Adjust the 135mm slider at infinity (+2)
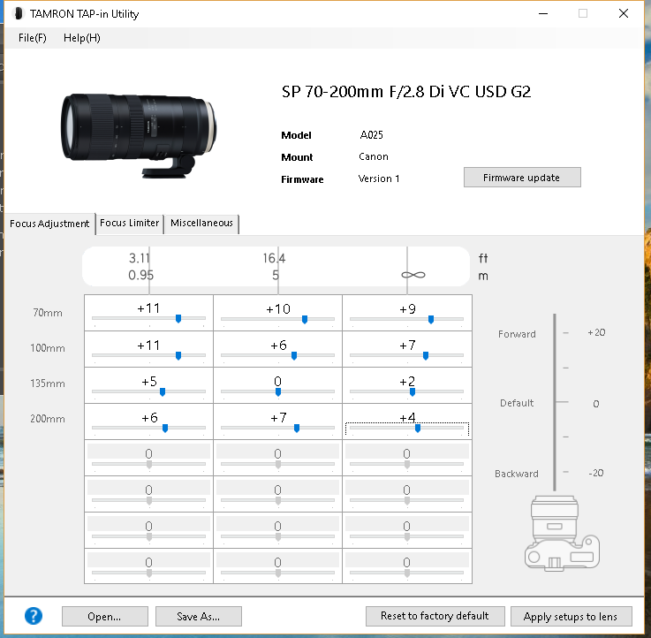Image resolution: width=651 pixels, height=638 pixels. click(412, 391)
